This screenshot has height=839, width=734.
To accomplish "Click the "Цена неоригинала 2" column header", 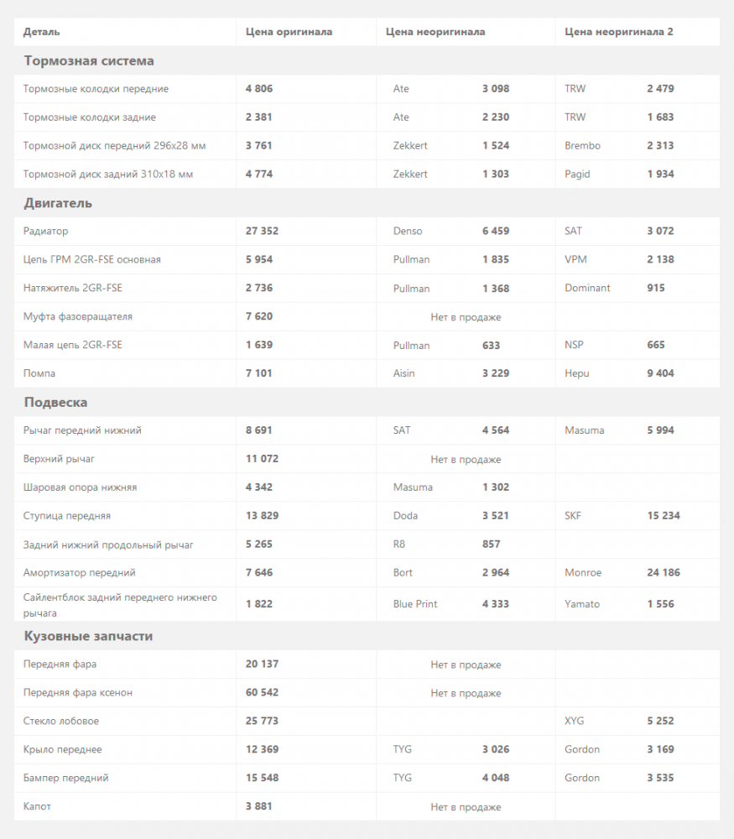I will point(618,32).
